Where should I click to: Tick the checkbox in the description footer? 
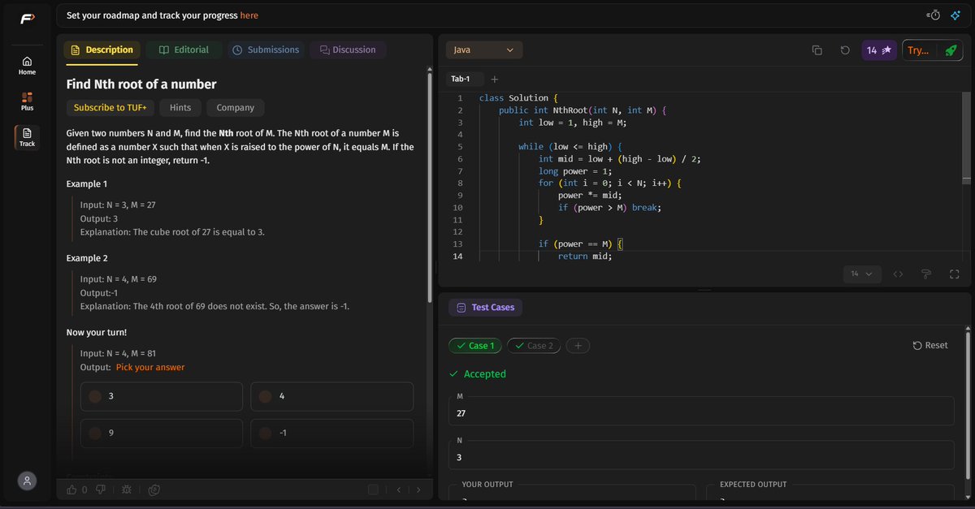coord(373,490)
